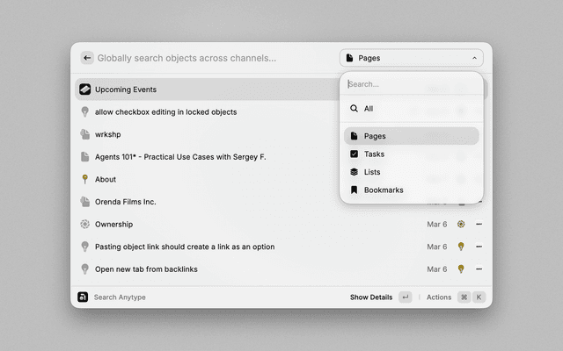
Task: Select the Tasks filter option
Action: tap(374, 154)
